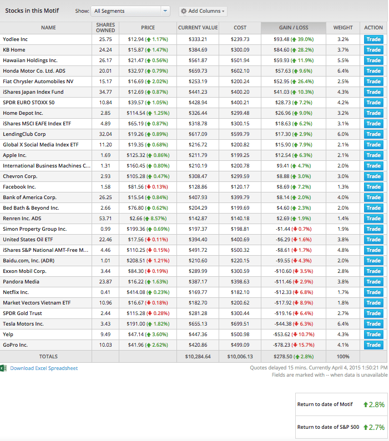Trade iShares MSCI EAFE Index ETF
The height and width of the screenshot is (441, 389).
373,124
